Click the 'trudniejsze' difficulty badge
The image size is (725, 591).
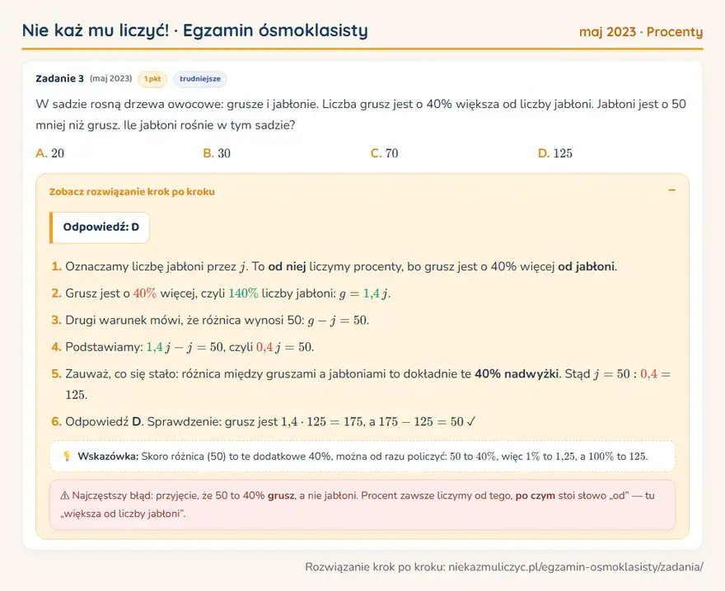click(x=199, y=79)
